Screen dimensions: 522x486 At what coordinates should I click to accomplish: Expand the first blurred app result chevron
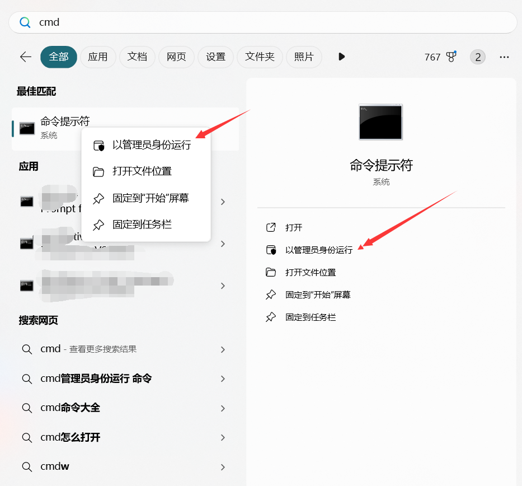click(223, 202)
